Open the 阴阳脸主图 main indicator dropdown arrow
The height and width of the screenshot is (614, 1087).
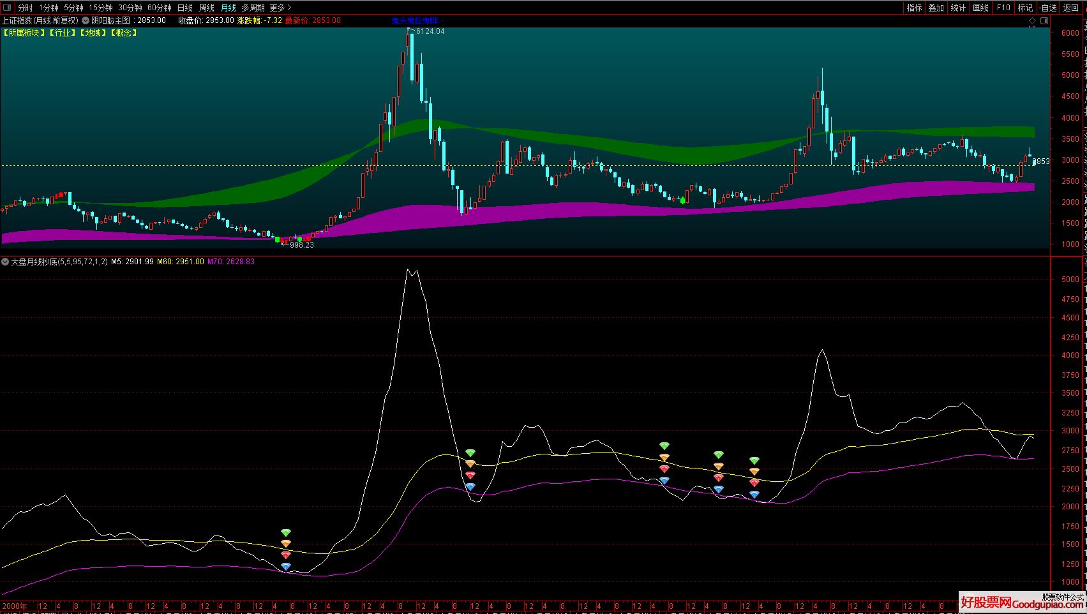(x=86, y=20)
